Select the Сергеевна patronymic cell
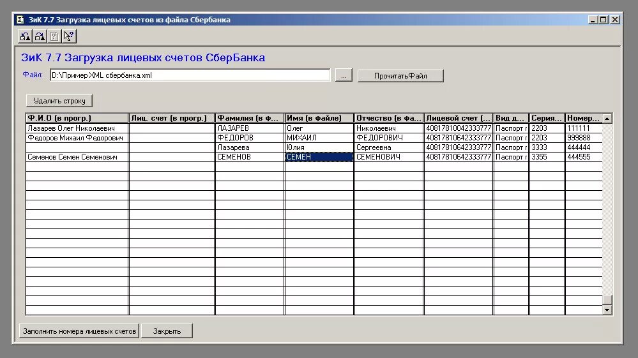 pos(388,147)
